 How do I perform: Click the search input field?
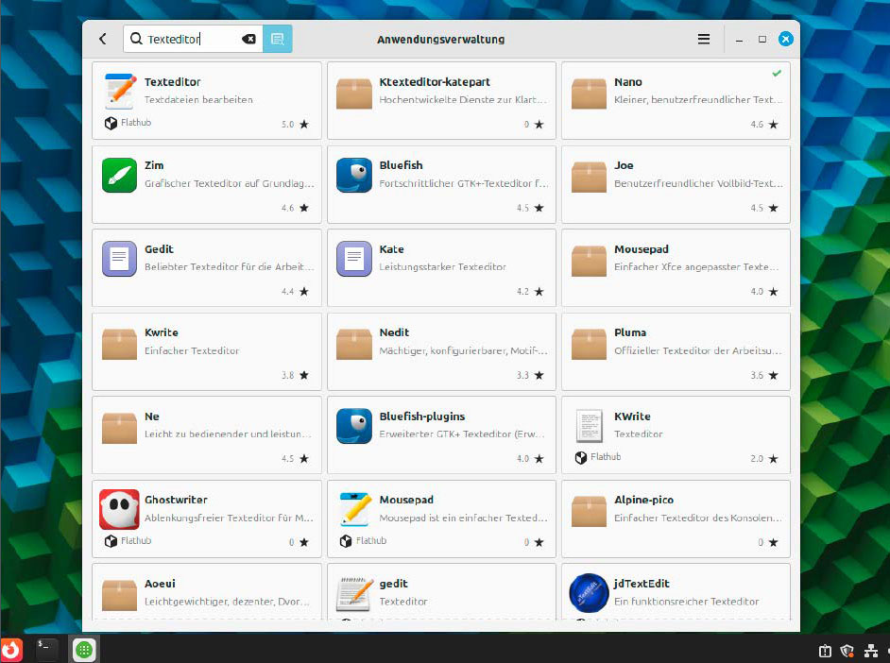tap(193, 39)
